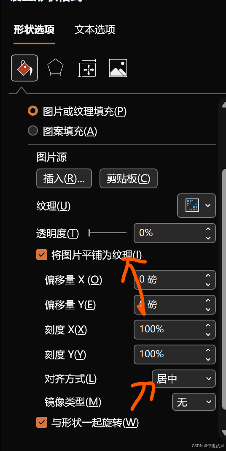Open the mirror type dropdown showing 无
Screen dimensions: 226x451
(x=194, y=402)
